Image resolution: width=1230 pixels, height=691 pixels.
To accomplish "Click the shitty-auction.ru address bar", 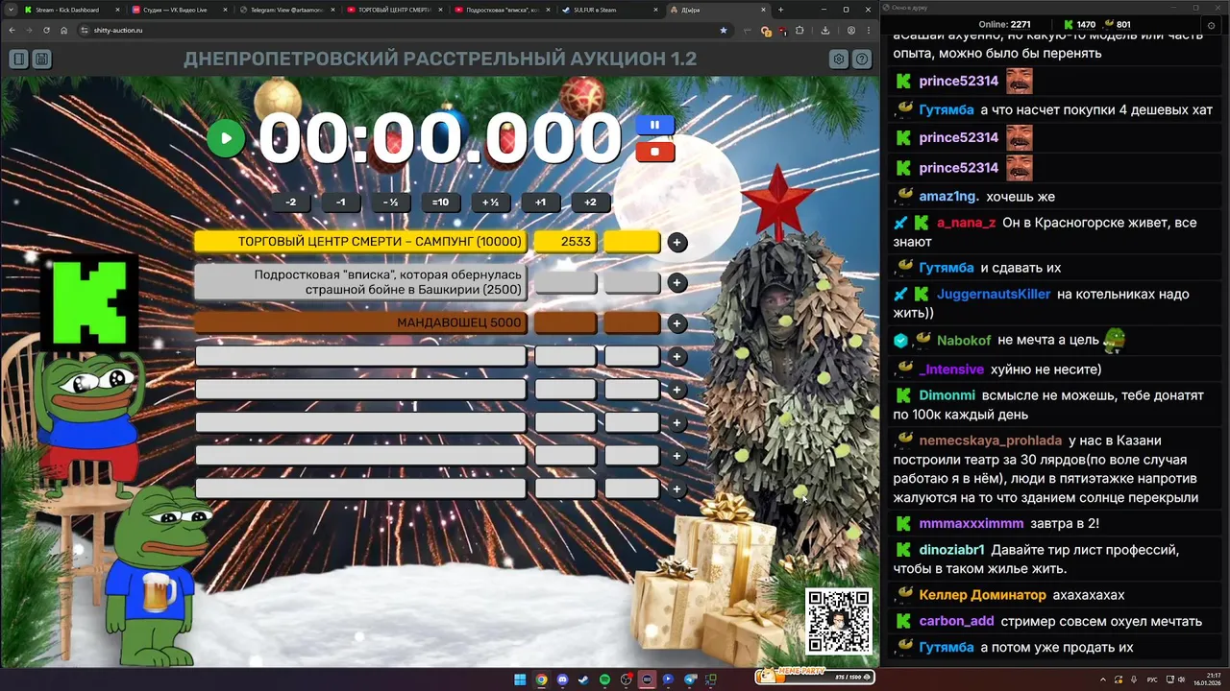I will click(x=404, y=30).
